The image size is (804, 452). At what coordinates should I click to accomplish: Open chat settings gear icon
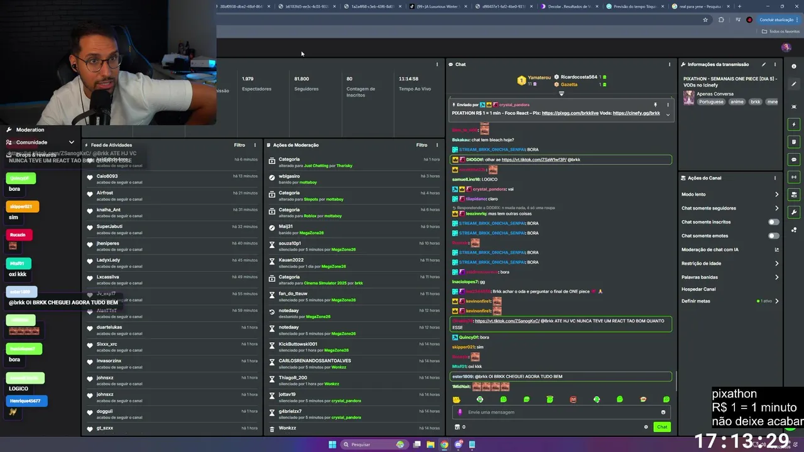click(646, 427)
